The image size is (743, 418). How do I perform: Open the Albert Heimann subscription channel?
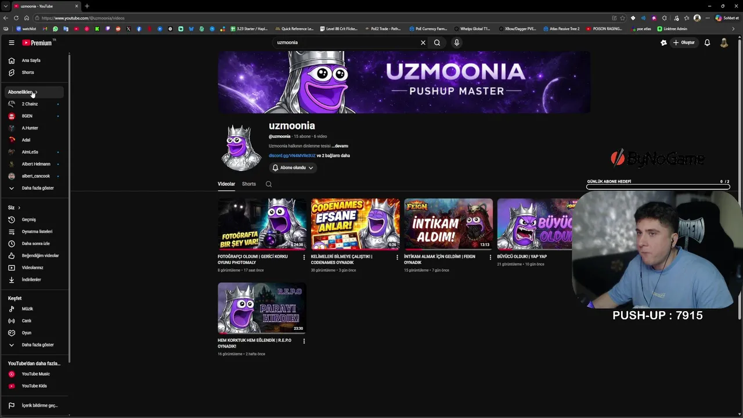(35, 164)
